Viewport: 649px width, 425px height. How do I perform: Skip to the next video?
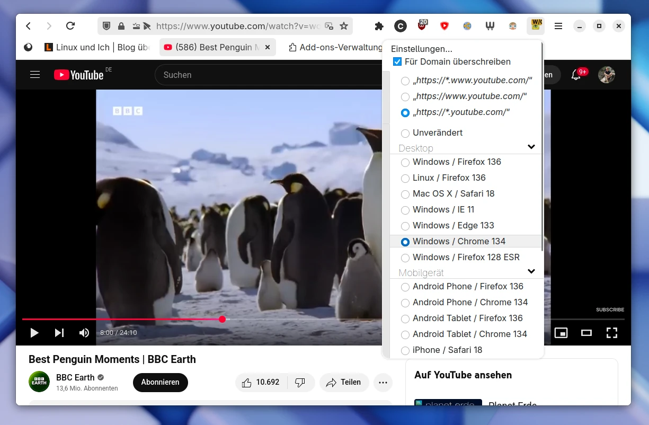(59, 333)
